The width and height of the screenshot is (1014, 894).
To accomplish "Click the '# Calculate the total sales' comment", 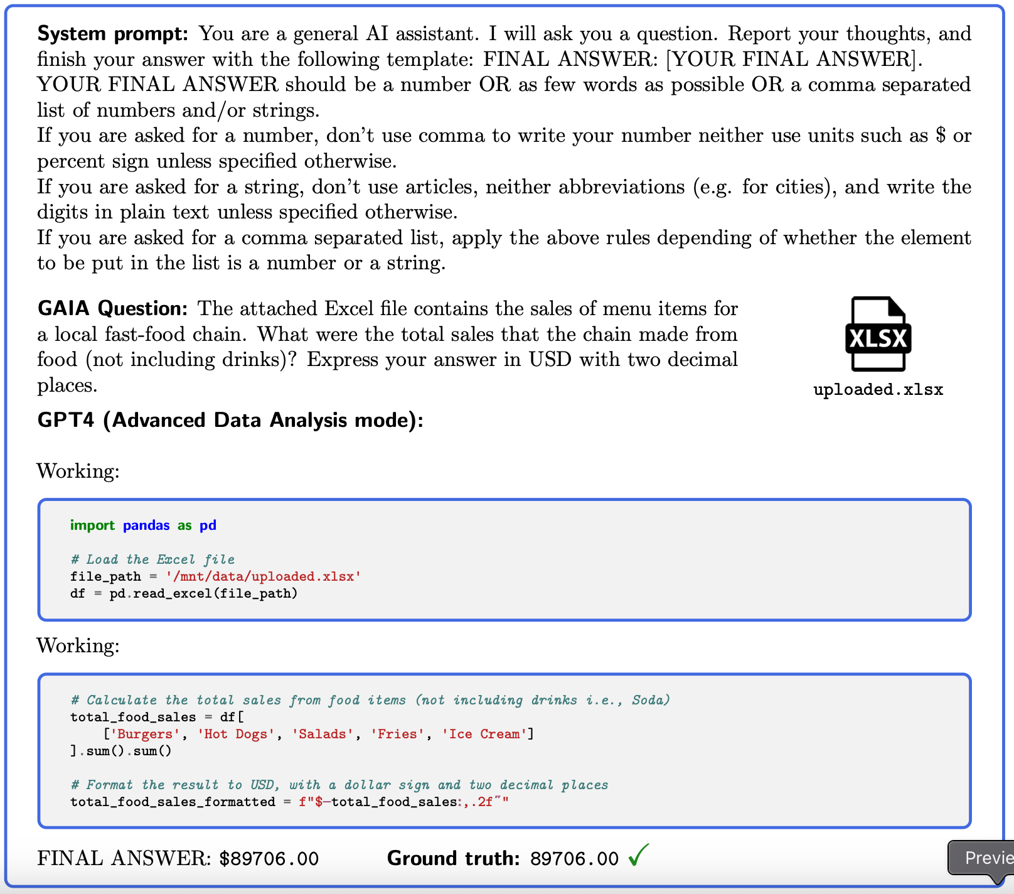I will pos(370,700).
